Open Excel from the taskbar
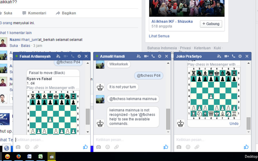Viewport: 258px width, 161px height. tap(41, 156)
